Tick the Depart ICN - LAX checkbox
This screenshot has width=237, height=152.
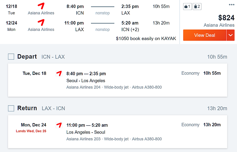(11, 57)
